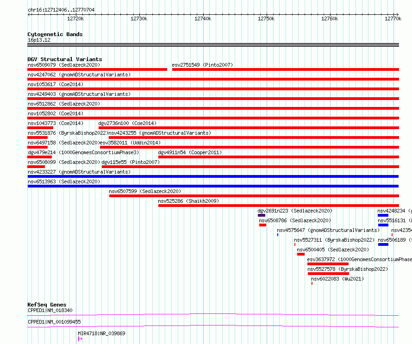The image size is (412, 344).
Task: Click the red nsv6500405 variant bar
Action: pos(301,254)
